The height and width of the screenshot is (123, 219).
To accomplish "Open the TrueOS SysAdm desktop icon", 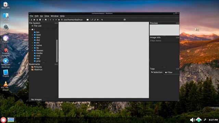I will coord(5,52).
